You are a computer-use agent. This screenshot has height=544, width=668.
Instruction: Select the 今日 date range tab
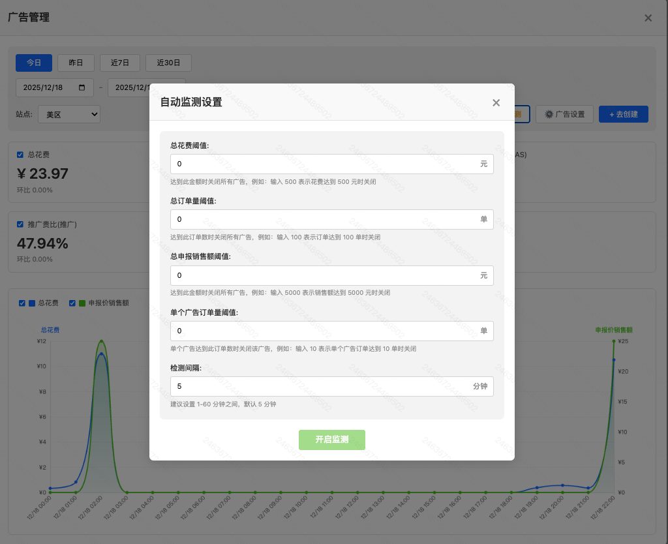click(x=34, y=63)
